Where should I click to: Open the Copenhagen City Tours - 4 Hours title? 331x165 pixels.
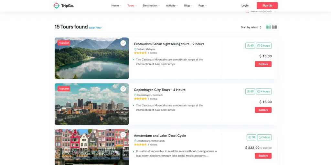[x=160, y=90]
